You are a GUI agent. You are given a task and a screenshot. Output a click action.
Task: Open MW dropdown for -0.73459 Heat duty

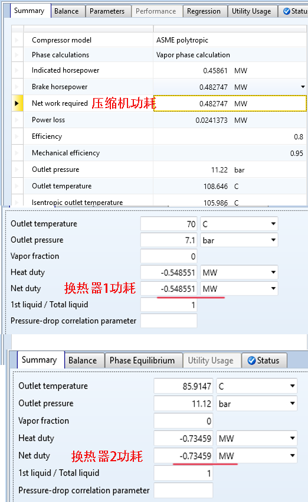pos(292,438)
